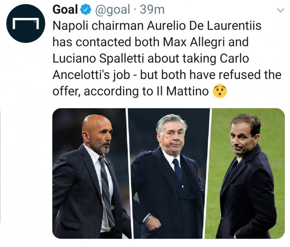Open the Goal display name link
Image resolution: width=290 pixels, height=247 pixels.
click(65, 10)
